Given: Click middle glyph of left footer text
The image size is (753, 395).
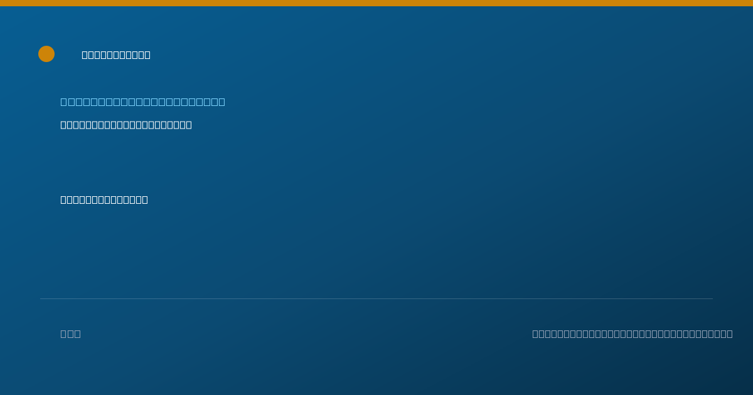Looking at the screenshot, I should click(70, 334).
